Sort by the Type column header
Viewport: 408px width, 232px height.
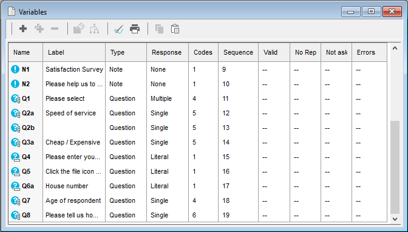(126, 52)
